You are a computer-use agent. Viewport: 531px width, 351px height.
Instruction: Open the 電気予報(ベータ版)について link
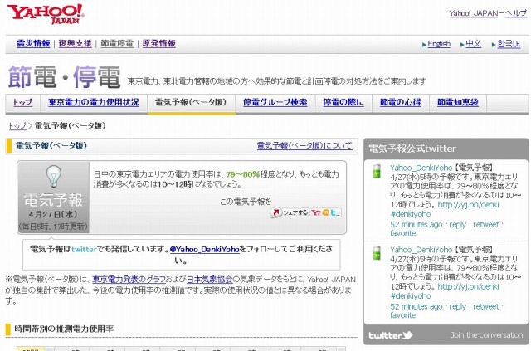[x=304, y=146]
